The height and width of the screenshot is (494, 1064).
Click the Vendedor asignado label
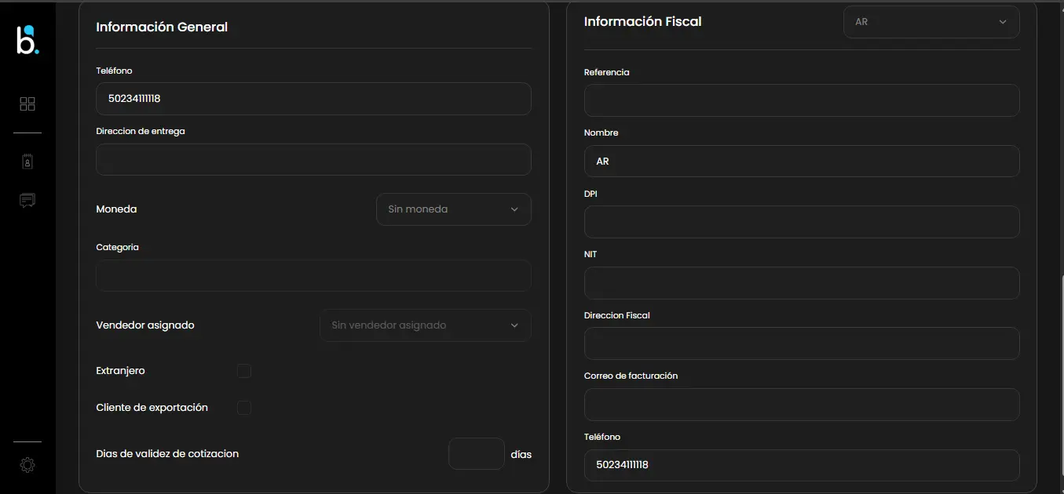[x=145, y=325]
